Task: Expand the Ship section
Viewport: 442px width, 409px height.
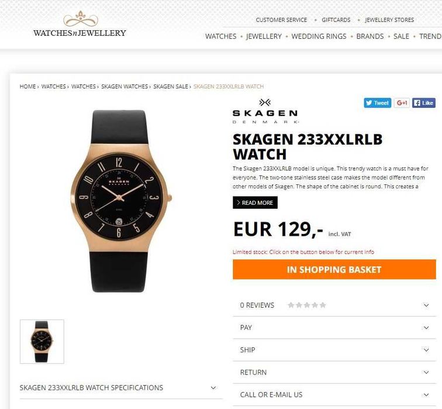Action: (x=334, y=350)
